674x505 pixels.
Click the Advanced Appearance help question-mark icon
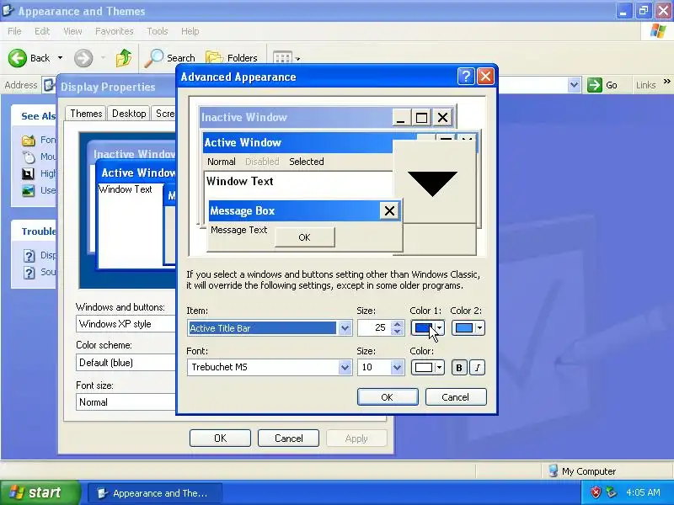click(466, 77)
